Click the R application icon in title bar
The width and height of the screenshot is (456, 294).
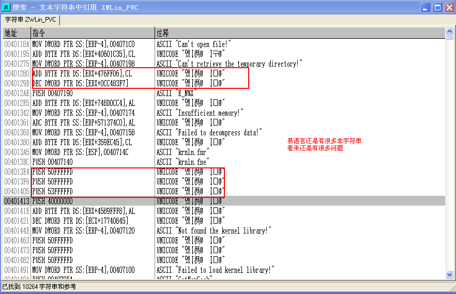pos(6,7)
